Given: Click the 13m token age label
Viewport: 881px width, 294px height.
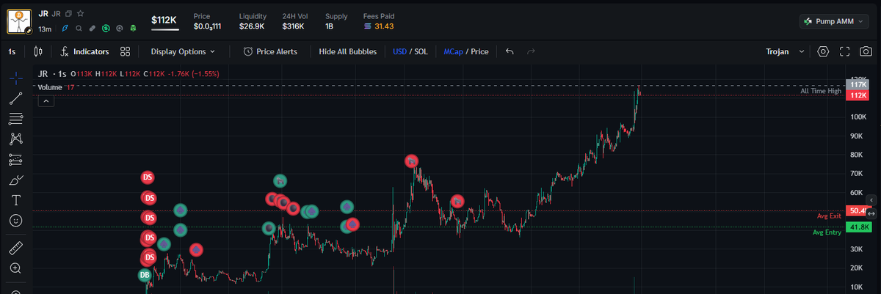Looking at the screenshot, I should tap(45, 29).
